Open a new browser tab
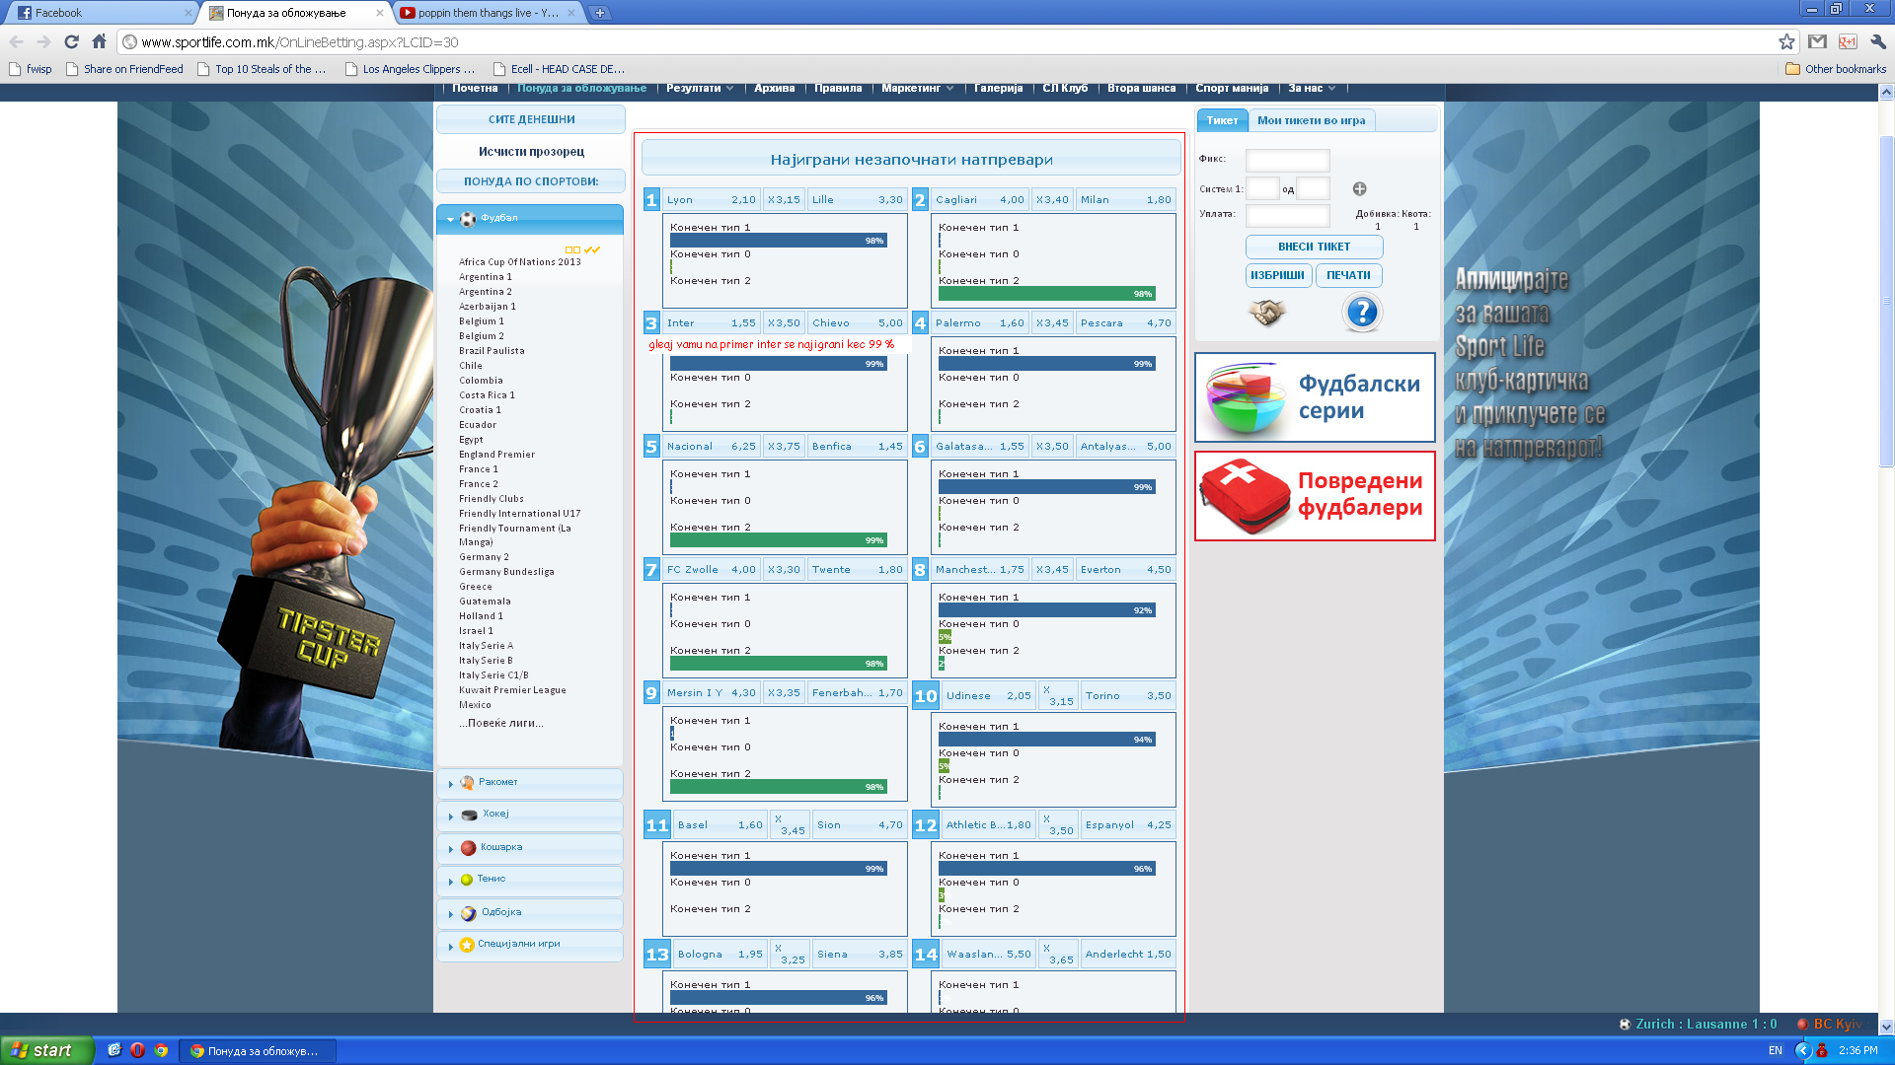Image resolution: width=1895 pixels, height=1065 pixels. pyautogui.click(x=599, y=13)
